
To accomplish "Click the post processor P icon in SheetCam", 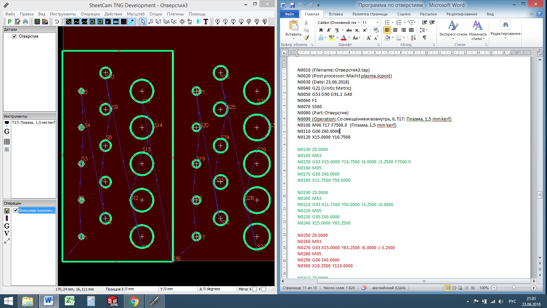I will click(10, 22).
